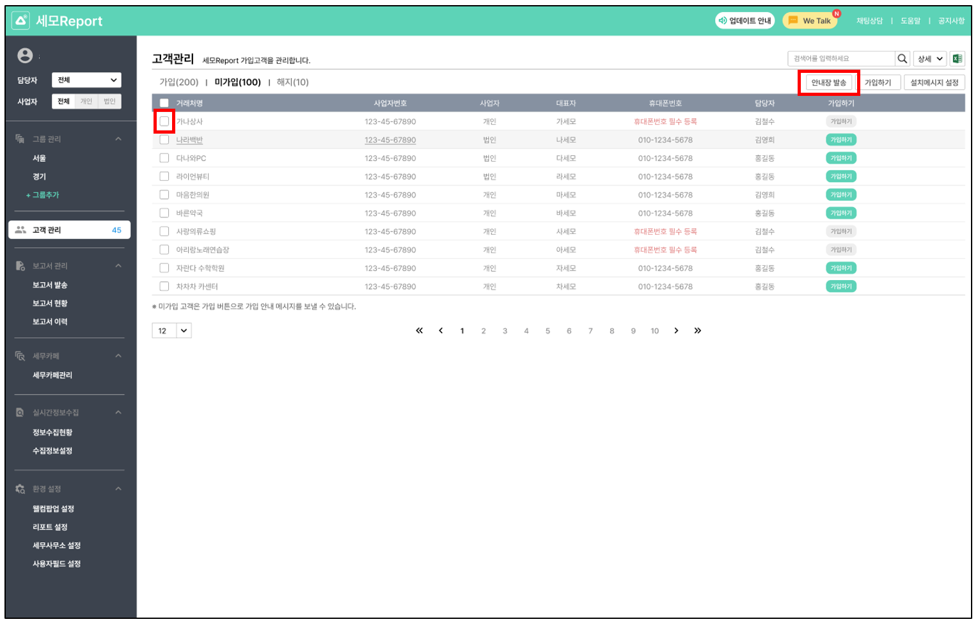Click 가입하기 button for 나라백반 row

(x=840, y=140)
